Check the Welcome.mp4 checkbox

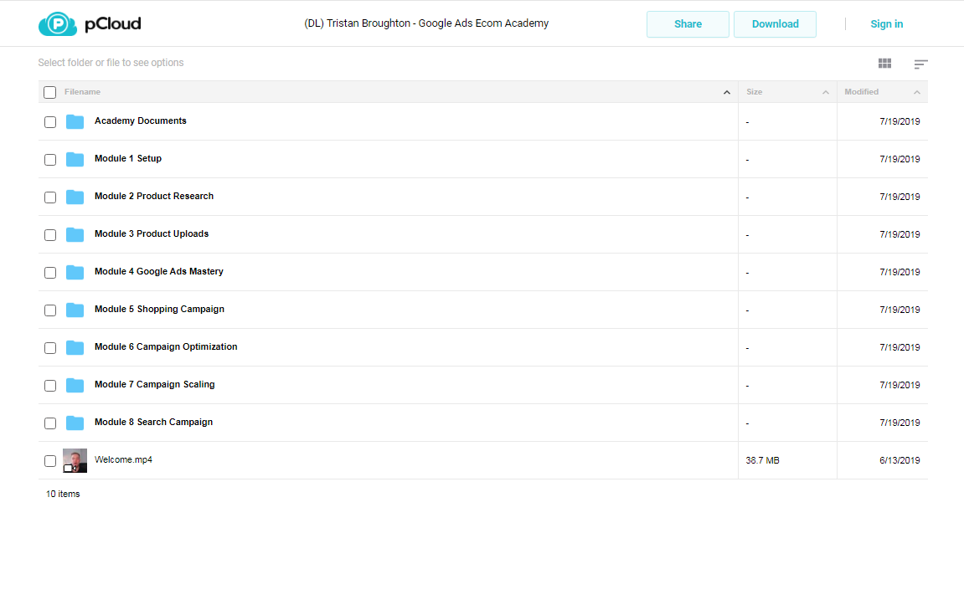[50, 461]
